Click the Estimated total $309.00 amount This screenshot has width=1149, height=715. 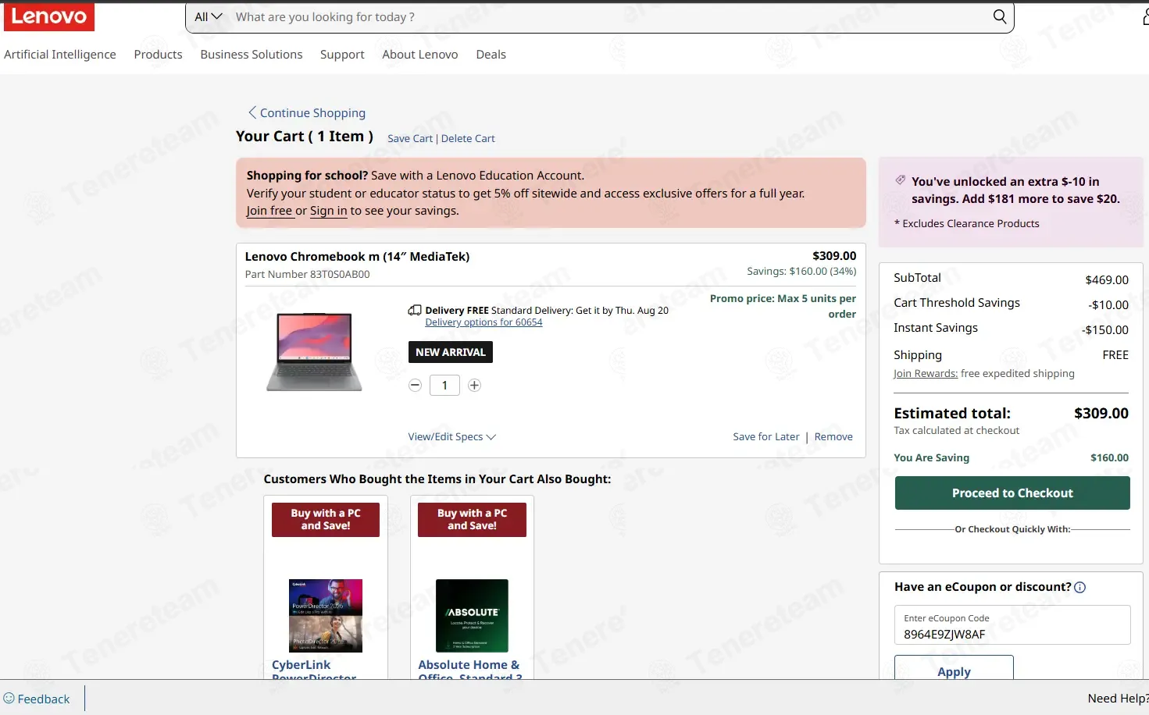tap(1101, 413)
